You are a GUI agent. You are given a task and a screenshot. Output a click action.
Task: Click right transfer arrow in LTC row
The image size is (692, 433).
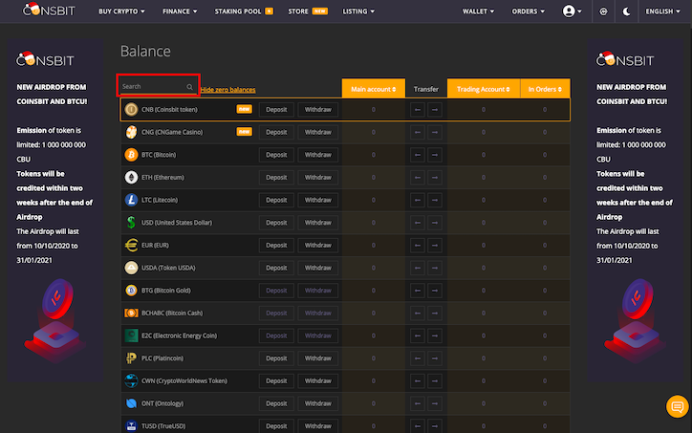click(435, 200)
